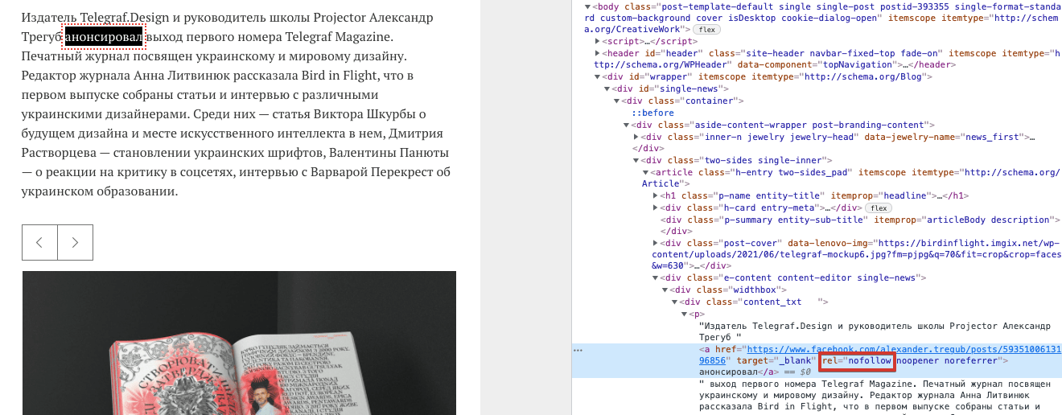This screenshot has height=415, width=1062.
Task: Collapse the div id wrapper node
Action: click(x=597, y=77)
